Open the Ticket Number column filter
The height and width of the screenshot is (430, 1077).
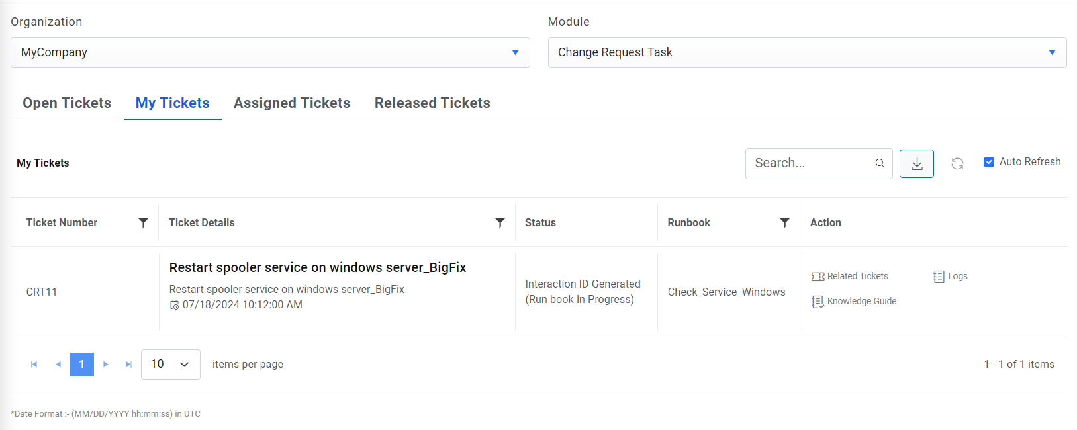(x=143, y=223)
